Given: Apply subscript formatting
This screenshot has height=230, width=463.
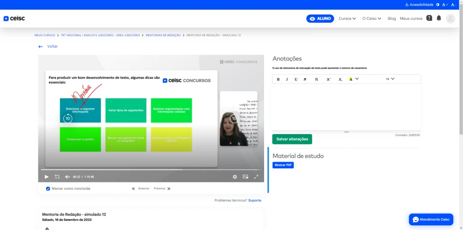Looking at the screenshot, I should [340, 79].
